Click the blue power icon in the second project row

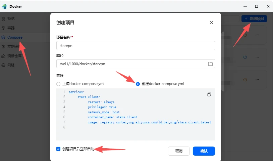click(x=245, y=57)
